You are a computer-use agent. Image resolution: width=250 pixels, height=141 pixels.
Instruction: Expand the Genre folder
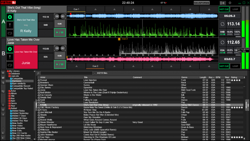(x=8, y=103)
